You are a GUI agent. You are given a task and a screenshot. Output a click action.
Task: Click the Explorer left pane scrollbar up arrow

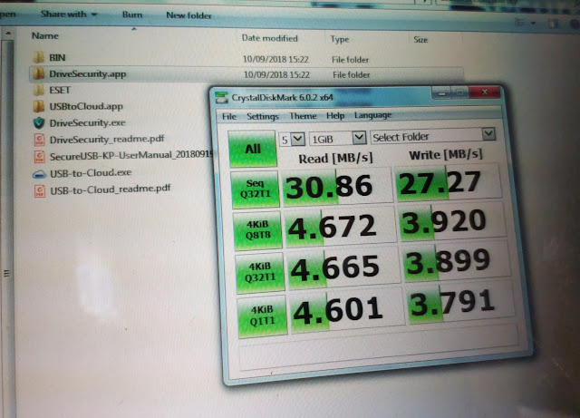8,34
